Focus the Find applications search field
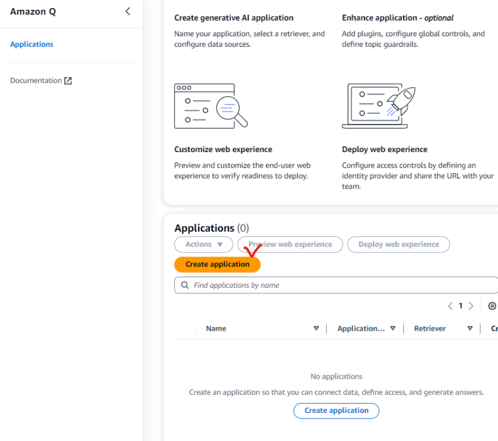This screenshot has height=441, width=498. pyautogui.click(x=342, y=285)
